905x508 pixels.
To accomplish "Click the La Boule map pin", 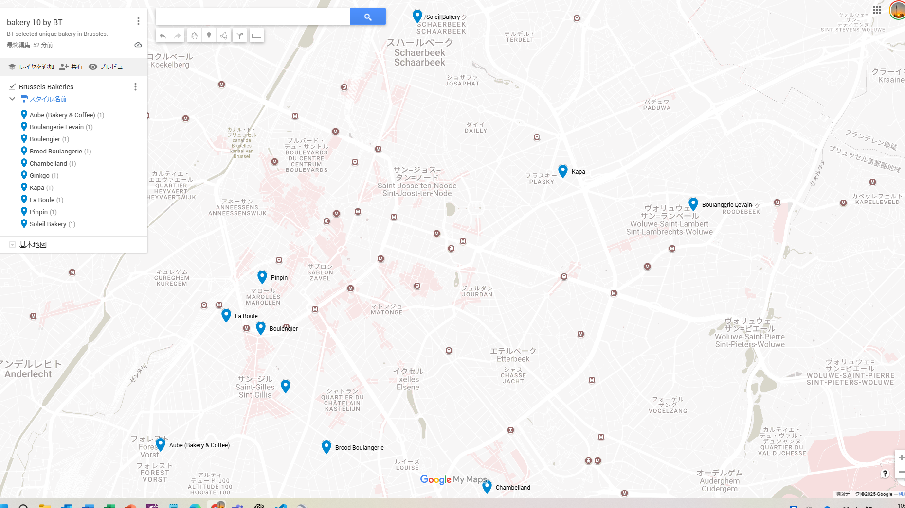I will 226,315.
